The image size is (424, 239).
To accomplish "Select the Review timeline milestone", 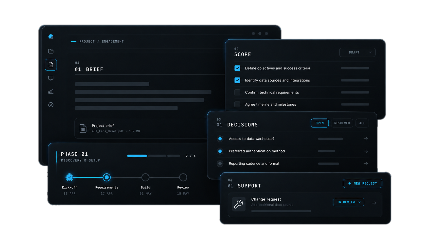I will point(183,177).
